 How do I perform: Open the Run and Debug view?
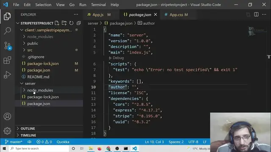pos(7,75)
